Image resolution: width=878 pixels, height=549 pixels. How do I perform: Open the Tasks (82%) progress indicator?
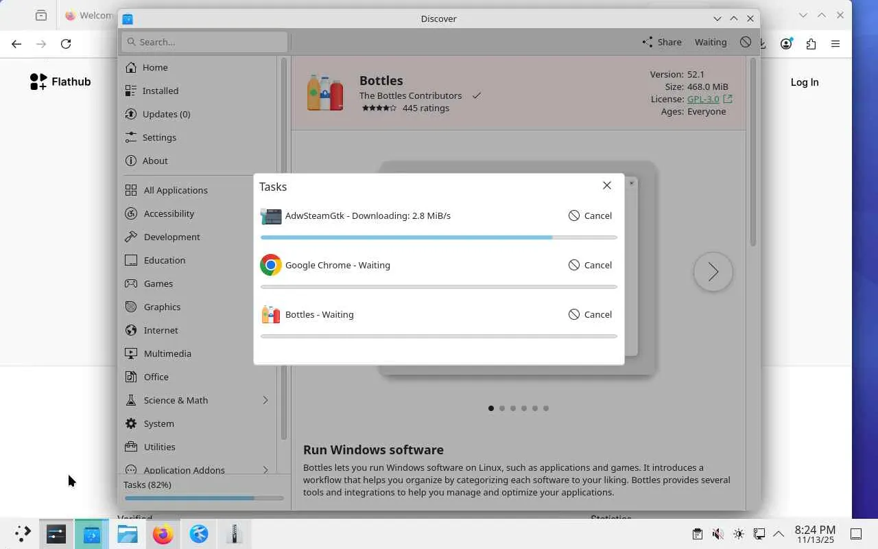pos(204,491)
